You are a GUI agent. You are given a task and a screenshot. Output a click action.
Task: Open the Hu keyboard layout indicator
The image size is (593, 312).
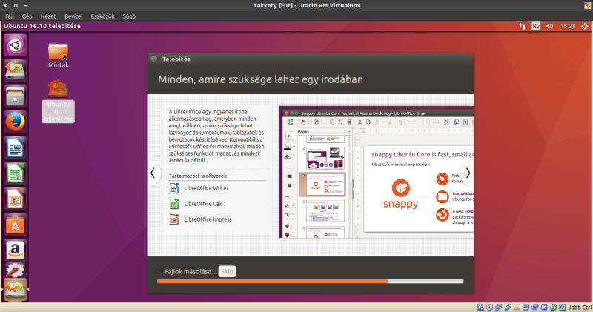point(535,26)
